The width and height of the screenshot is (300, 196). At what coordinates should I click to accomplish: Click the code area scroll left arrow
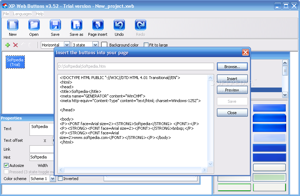[x=61, y=170]
